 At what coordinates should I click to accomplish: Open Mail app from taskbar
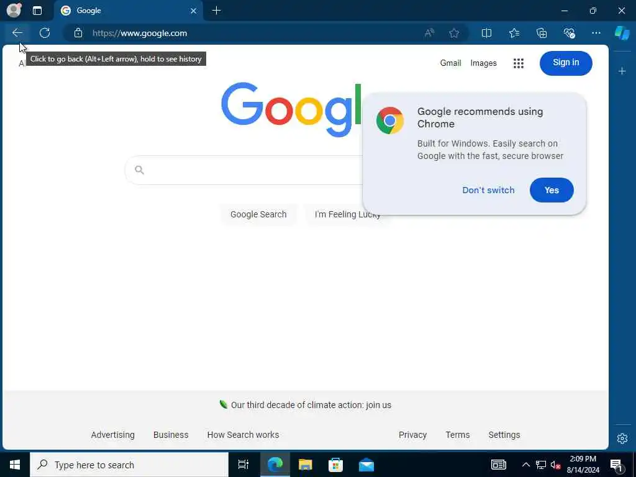pos(366,465)
